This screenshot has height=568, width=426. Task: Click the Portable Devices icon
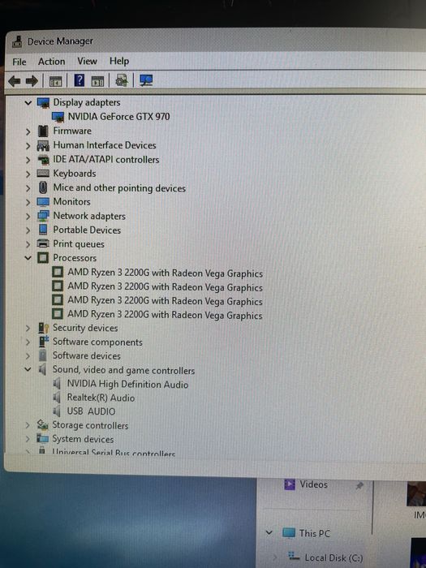43,230
